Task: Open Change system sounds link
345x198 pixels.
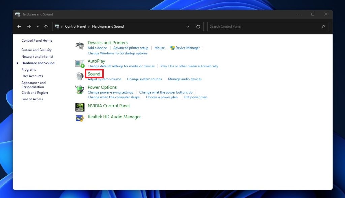Action: click(x=144, y=79)
